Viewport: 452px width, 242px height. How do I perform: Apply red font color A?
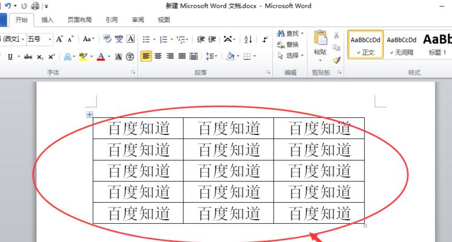coord(101,57)
